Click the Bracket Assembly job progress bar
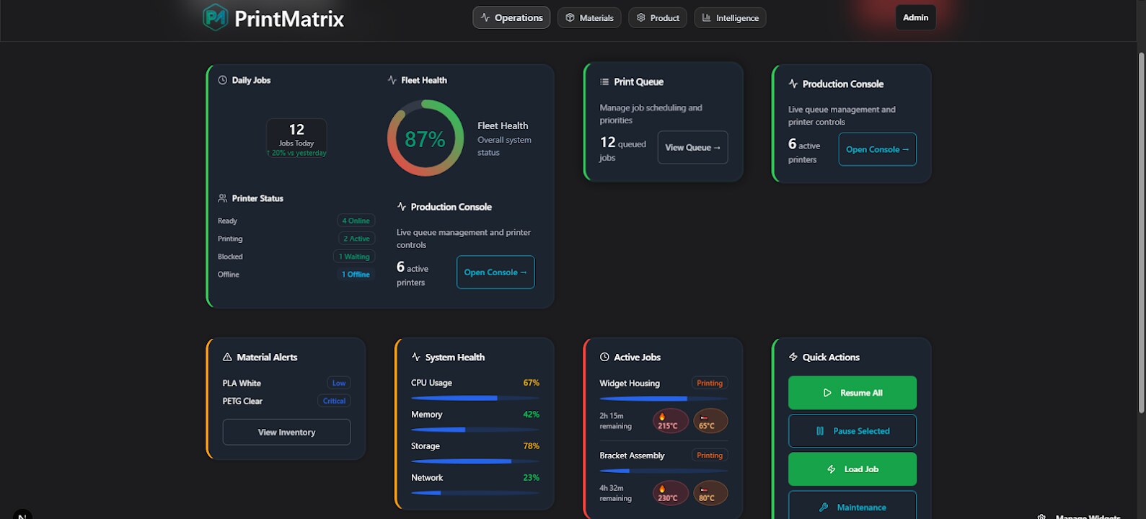Screen dimensions: 1146x519 coord(664,471)
